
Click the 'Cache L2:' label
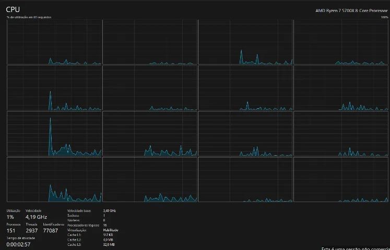click(74, 240)
